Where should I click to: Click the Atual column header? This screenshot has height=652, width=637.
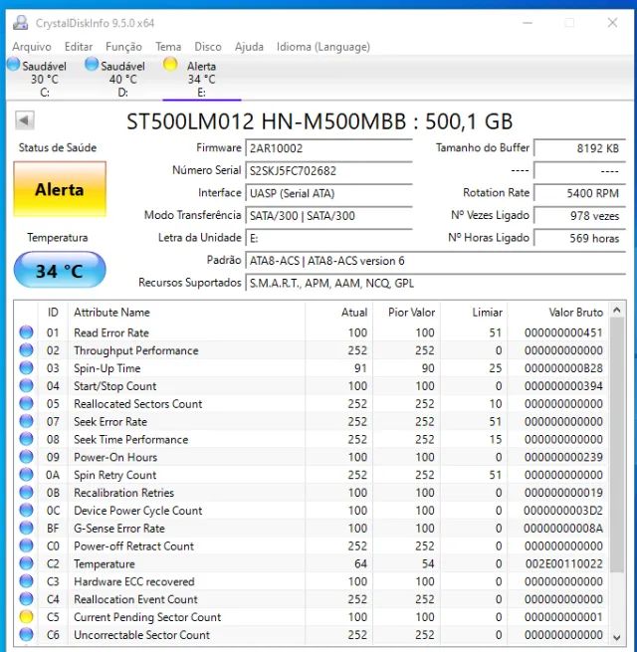point(338,313)
